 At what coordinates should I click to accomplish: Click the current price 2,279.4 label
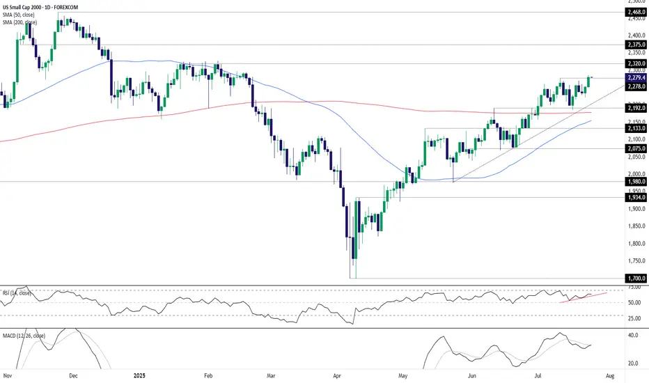(x=636, y=78)
